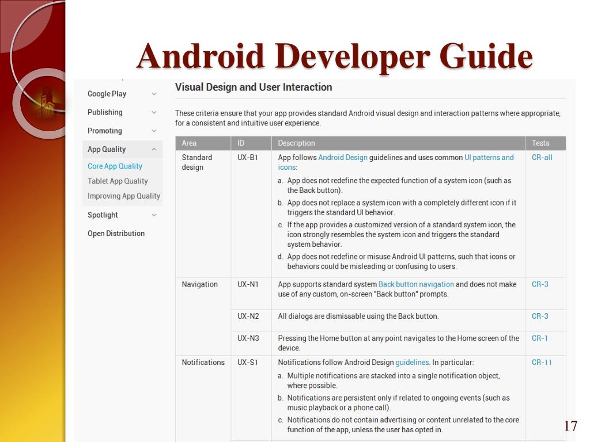Open notifications guidelines link
This screenshot has width=590, height=442.
(x=412, y=363)
